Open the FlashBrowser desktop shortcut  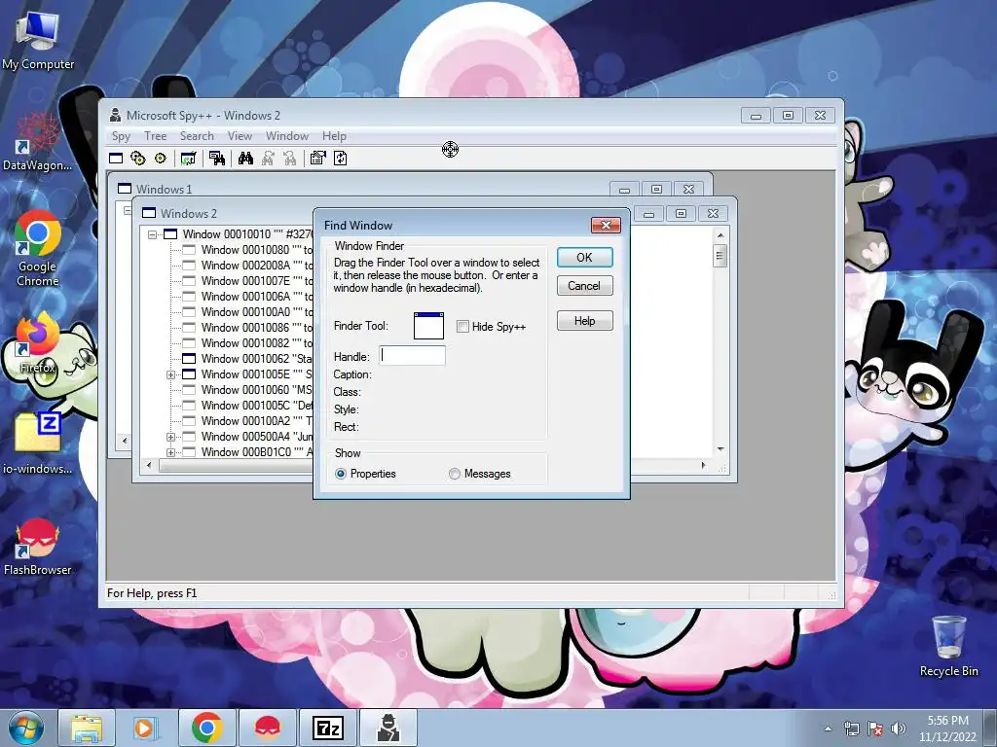pos(37,547)
